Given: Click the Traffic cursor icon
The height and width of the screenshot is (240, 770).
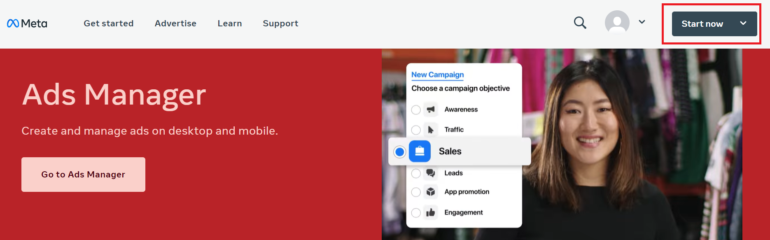Looking at the screenshot, I should (431, 130).
